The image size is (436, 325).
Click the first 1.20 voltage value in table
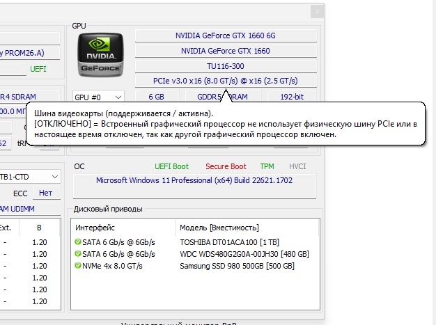click(x=40, y=242)
